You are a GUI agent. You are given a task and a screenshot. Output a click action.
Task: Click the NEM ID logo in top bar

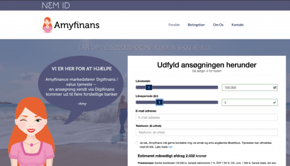[x=56, y=5]
